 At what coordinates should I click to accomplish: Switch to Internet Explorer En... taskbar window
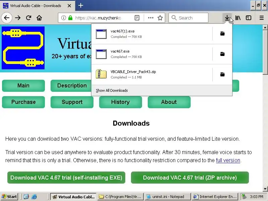215,197
